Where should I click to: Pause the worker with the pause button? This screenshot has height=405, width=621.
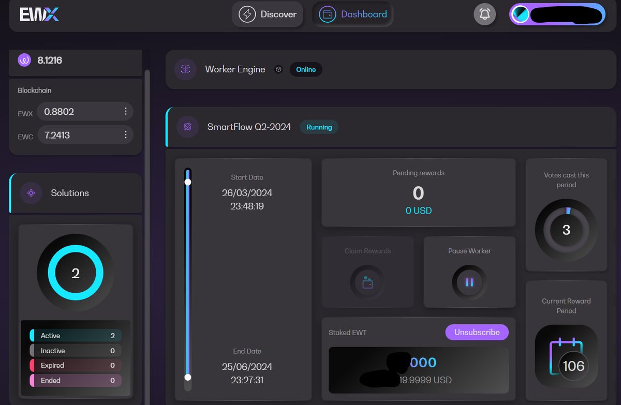coord(469,282)
